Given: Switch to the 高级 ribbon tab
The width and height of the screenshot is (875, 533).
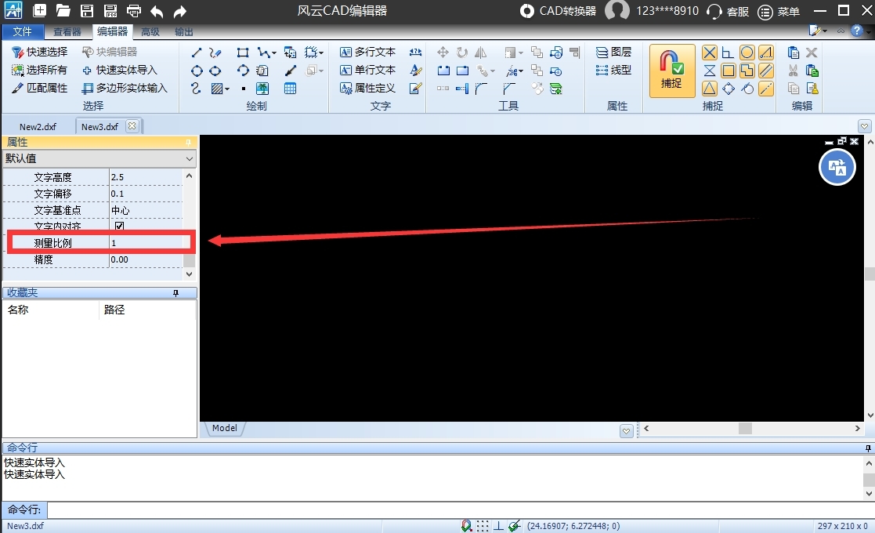Looking at the screenshot, I should pos(150,32).
